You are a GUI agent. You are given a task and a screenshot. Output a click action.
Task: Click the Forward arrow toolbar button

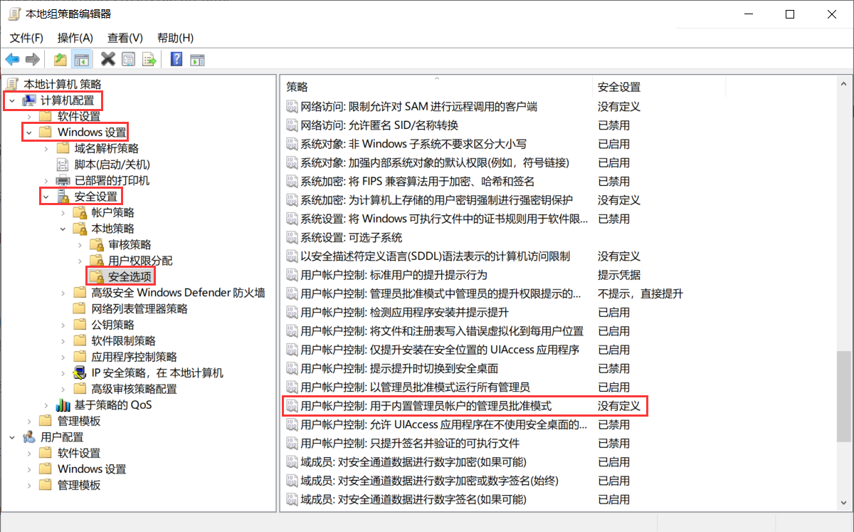pos(32,59)
